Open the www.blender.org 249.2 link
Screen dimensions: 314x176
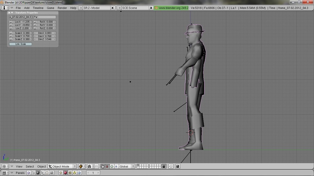click(x=172, y=8)
